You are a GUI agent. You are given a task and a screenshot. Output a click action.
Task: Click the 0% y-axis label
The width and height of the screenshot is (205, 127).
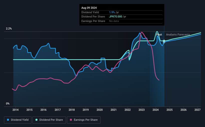pyautogui.click(x=8, y=103)
